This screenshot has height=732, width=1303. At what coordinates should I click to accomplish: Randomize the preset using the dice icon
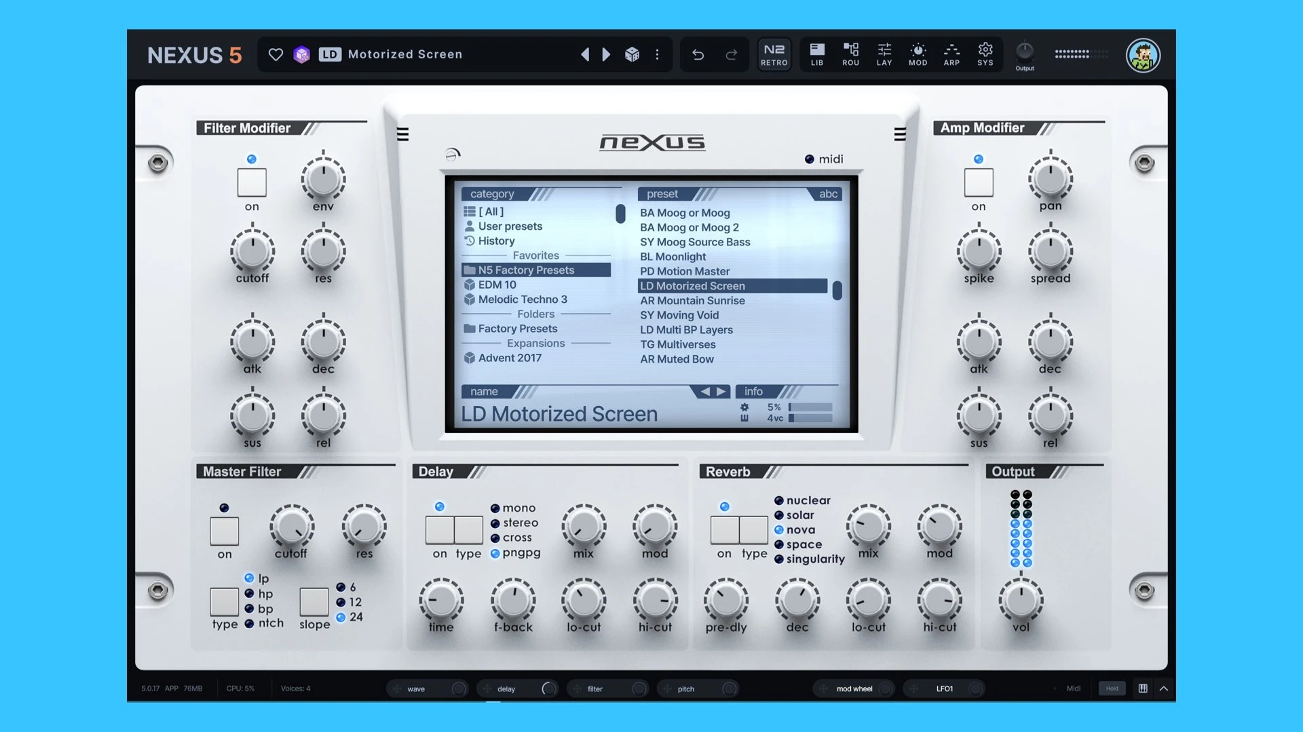(x=632, y=54)
